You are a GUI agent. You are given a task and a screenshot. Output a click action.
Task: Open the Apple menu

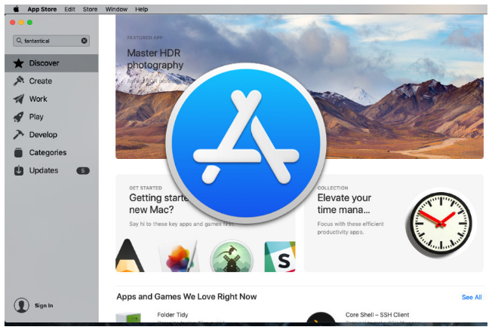[x=16, y=9]
